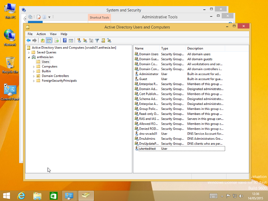Click the Export List toolbar icon
Viewport: 268px width, 201px height.
click(x=57, y=41)
